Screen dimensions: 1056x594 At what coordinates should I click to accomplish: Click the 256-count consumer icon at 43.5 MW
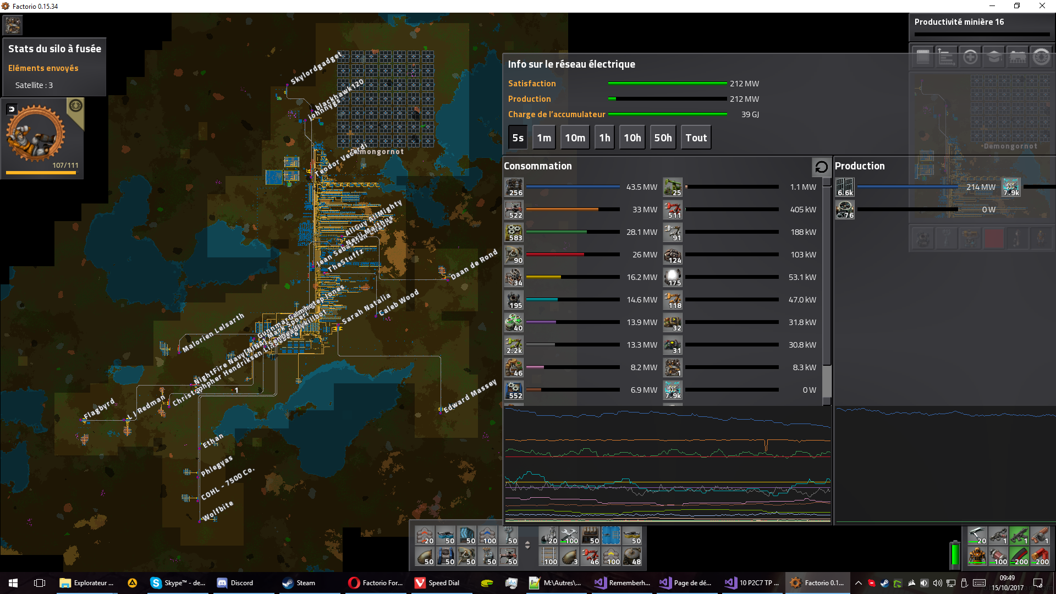[514, 187]
